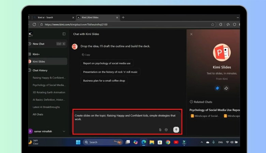The image size is (266, 153).
Task: Open 'Mindscape of Social...' file chip
Action: [205, 116]
